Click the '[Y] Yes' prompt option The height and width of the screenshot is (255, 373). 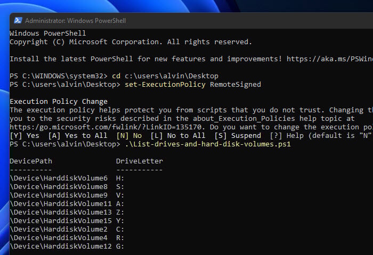coord(25,136)
